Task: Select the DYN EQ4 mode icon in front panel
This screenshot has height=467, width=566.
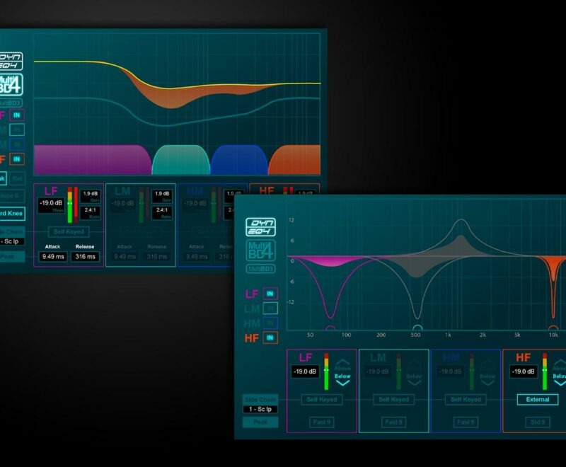Action: [260, 227]
